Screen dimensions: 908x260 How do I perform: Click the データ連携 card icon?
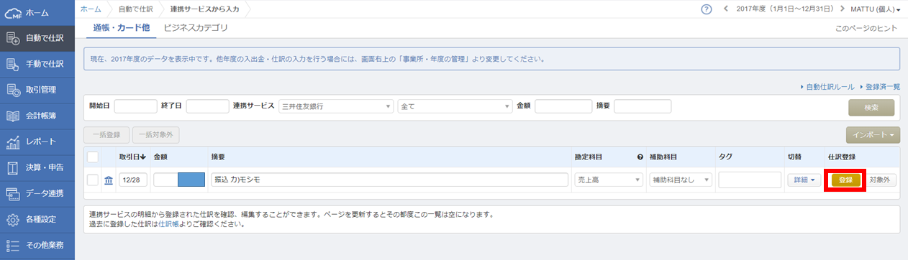[12, 193]
